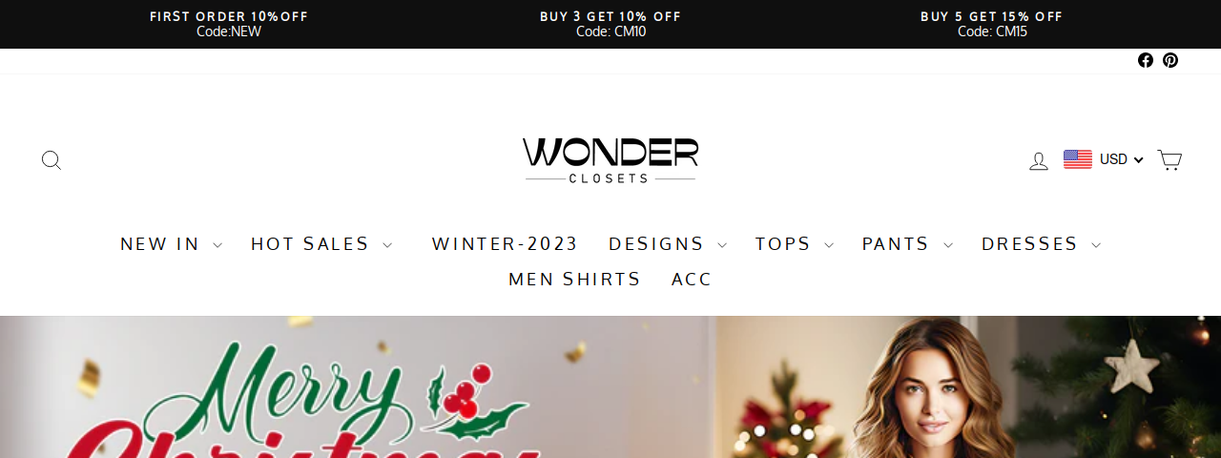Open the USD currency dropdown
The width and height of the screenshot is (1221, 458).
[1104, 159]
